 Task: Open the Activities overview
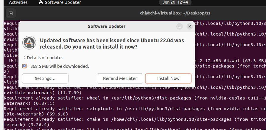pos(18,2)
